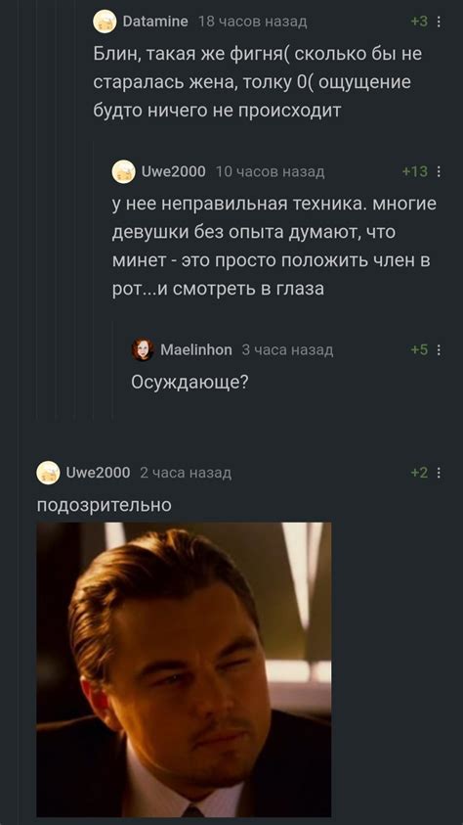The height and width of the screenshot is (825, 463).
Task: Select the +5 rating on Maelinhon's comment
Action: click(419, 350)
